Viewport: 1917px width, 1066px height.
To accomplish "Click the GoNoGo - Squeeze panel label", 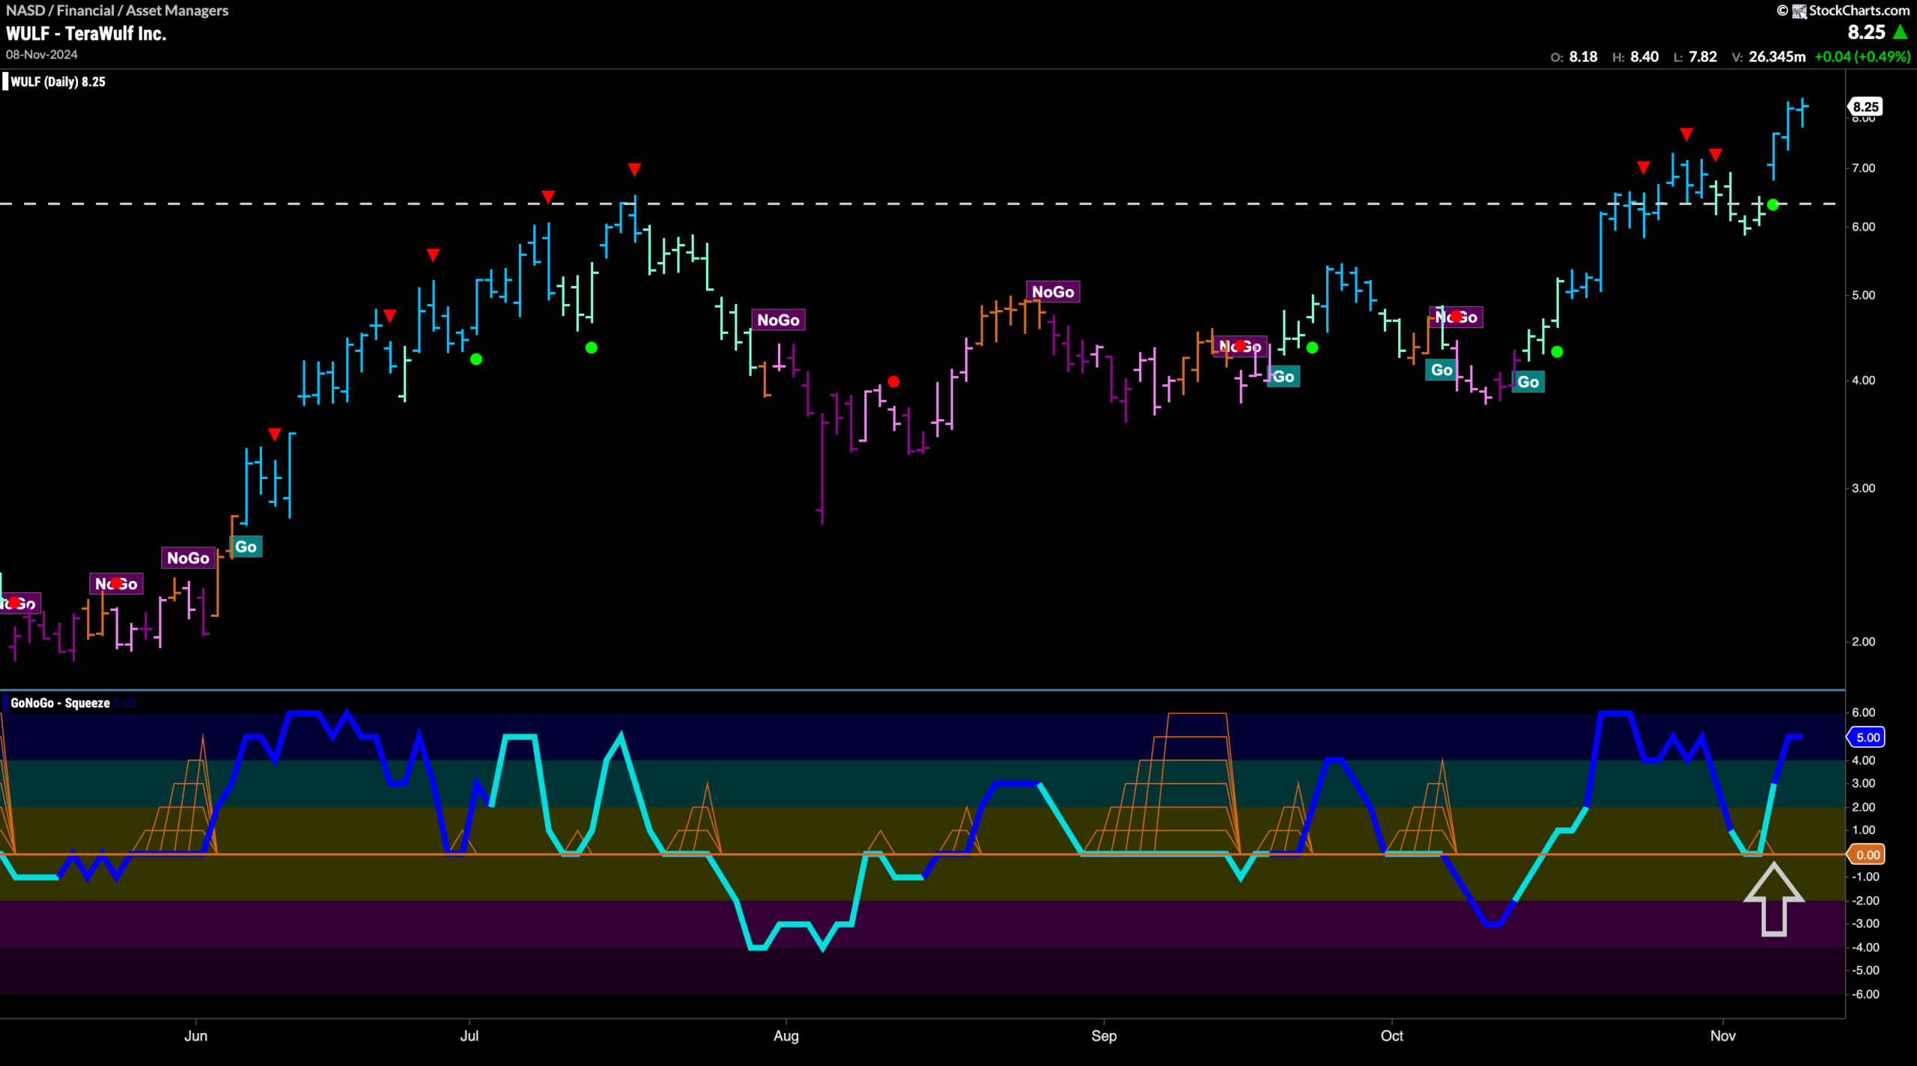I will (x=60, y=703).
